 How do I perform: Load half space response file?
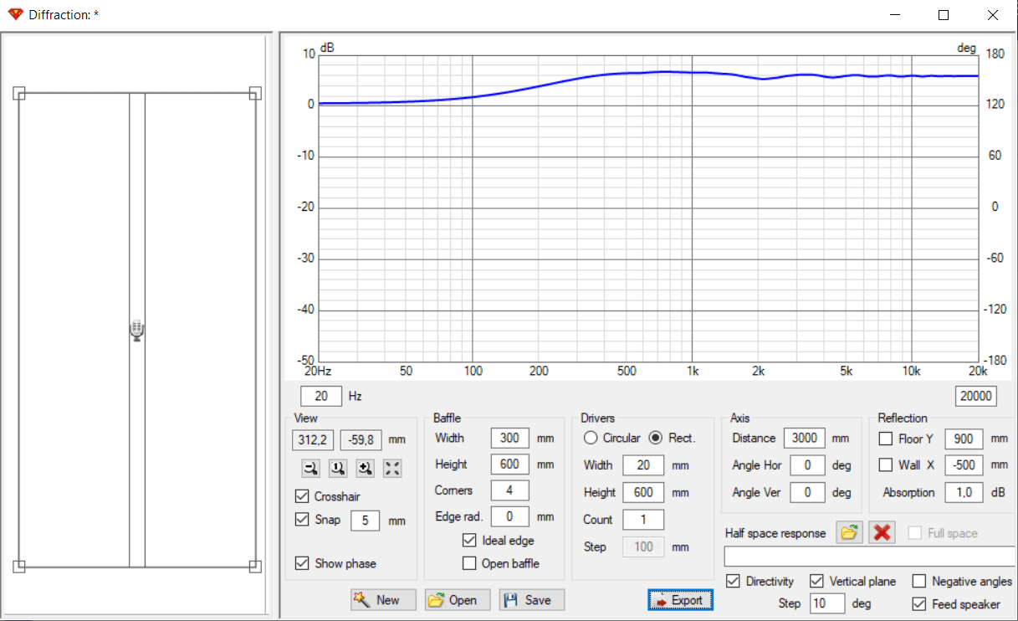coord(850,533)
